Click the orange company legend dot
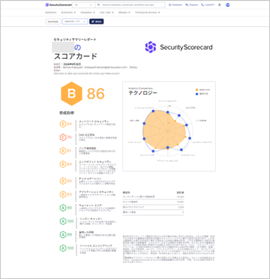Image resolution: width=270 pixels, height=279 pixels. pos(197,90)
